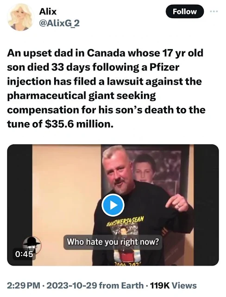Open the 119K Views count
Viewport: 226px width, 297px height.
pos(173,285)
